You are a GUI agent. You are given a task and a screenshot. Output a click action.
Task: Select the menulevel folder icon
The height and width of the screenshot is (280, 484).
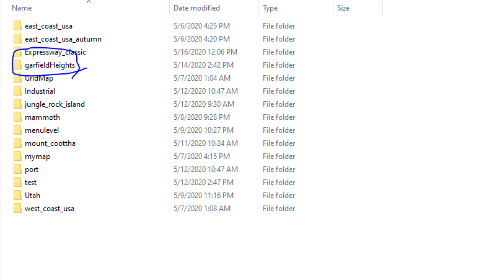(17, 130)
